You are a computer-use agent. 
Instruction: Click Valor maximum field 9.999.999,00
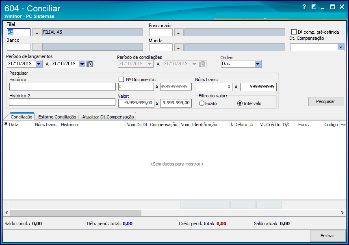click(176, 103)
